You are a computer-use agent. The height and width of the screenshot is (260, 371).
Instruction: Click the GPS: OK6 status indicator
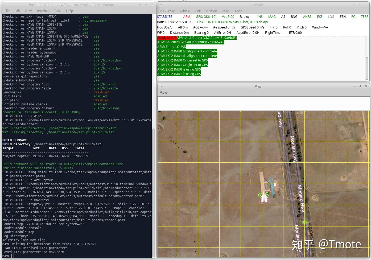206,16
